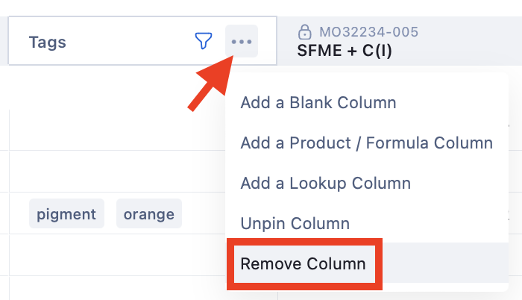The height and width of the screenshot is (300, 522).
Task: Click the orange tag chip
Action: 149,214
